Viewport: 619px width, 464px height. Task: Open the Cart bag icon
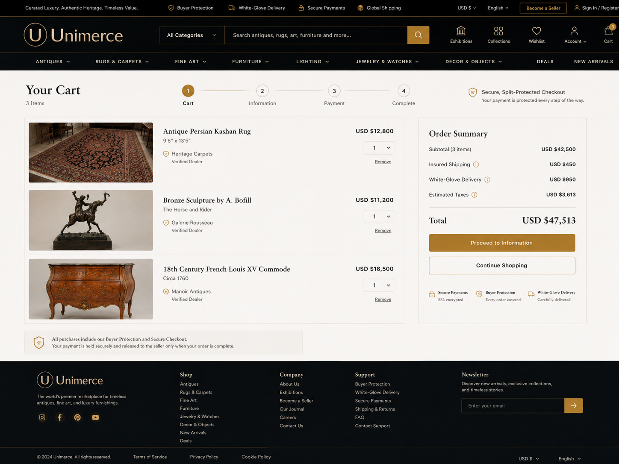point(608,35)
